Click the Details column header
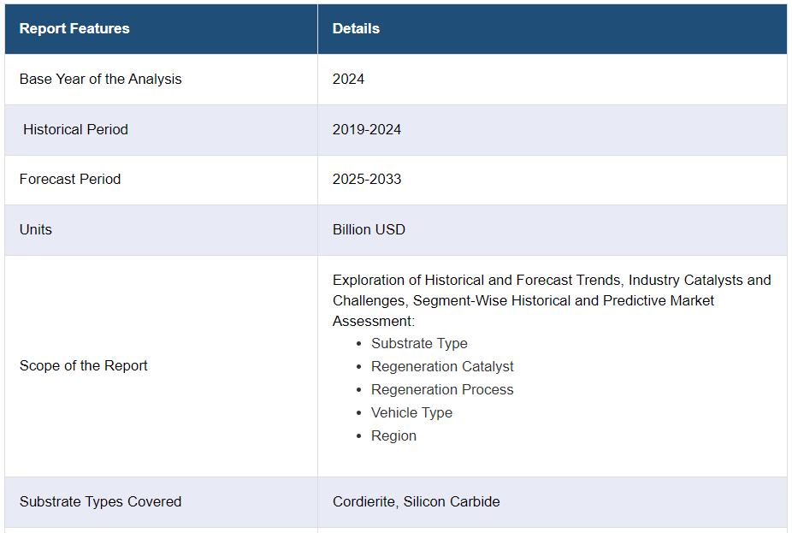The height and width of the screenshot is (533, 792). (x=356, y=28)
